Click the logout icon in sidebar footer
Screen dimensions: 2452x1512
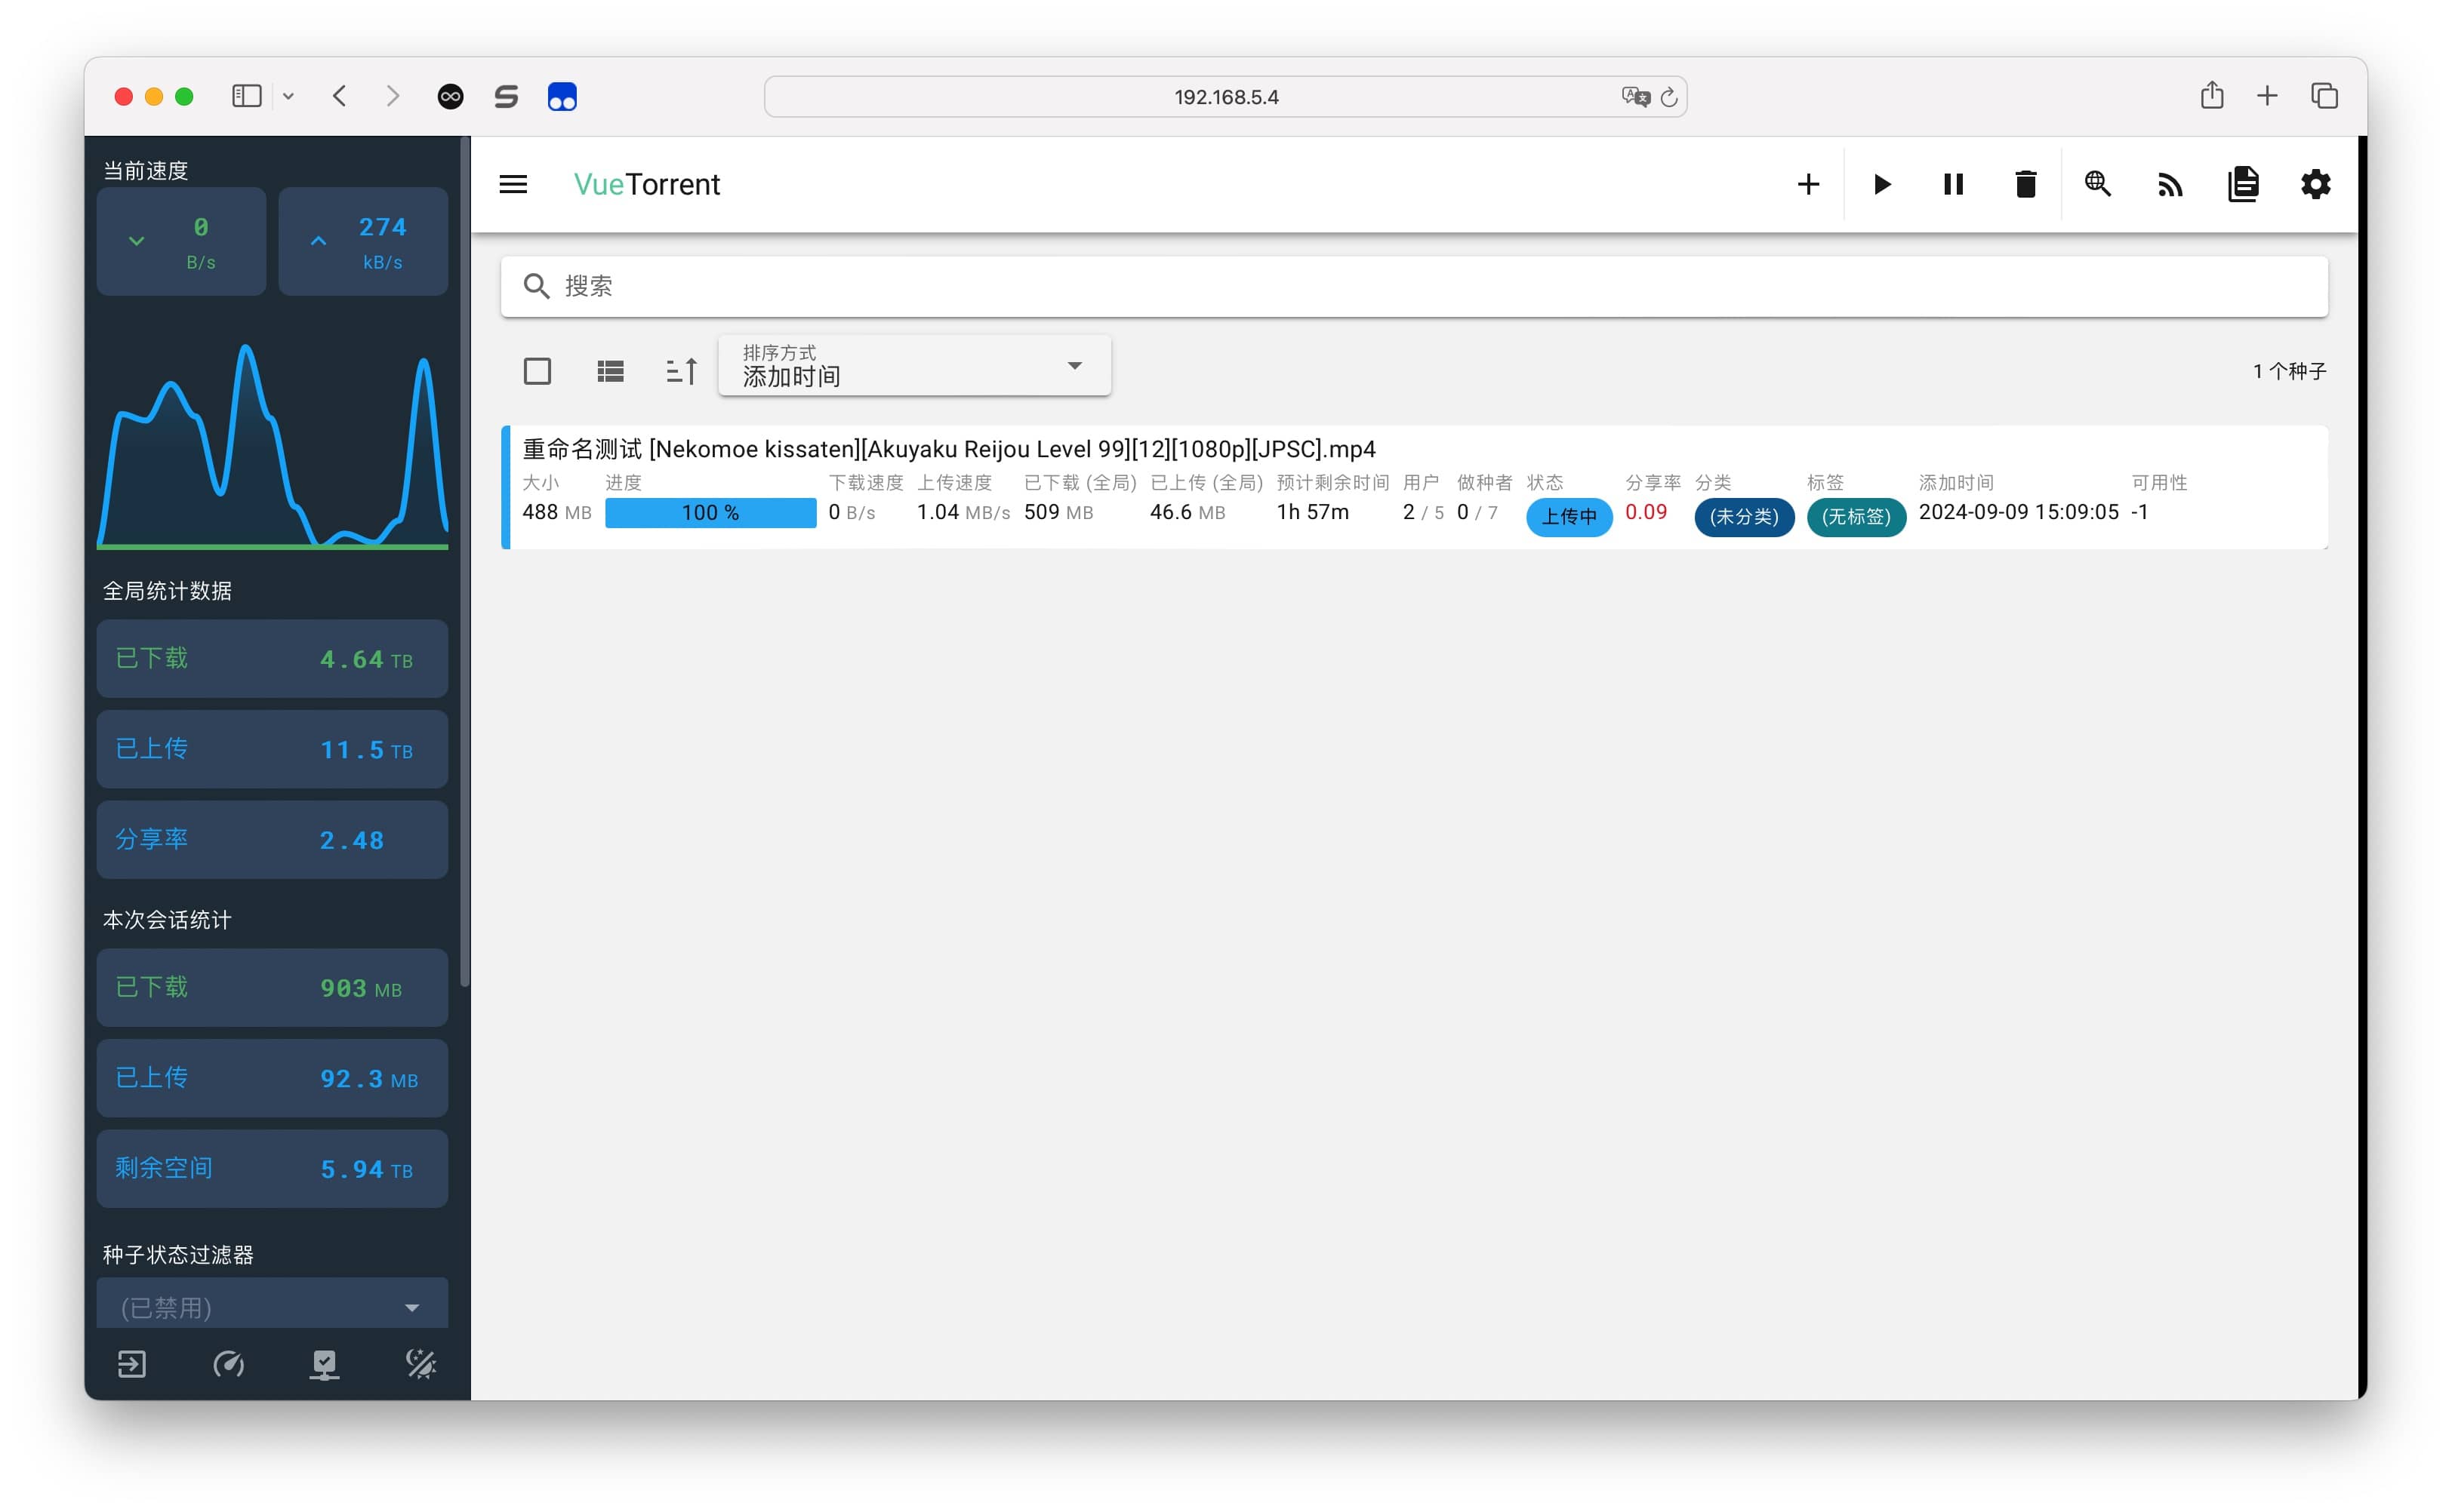(132, 1364)
